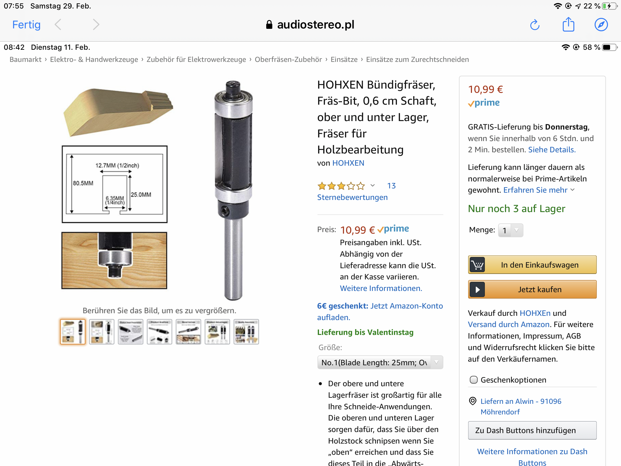Select the second product thumbnail
Viewport: 621px width, 466px height.
click(x=102, y=332)
